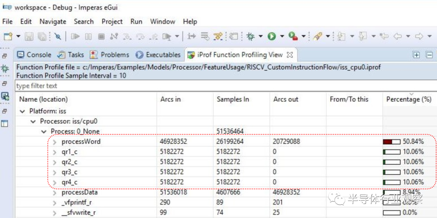Open the Navigate menu
The image size is (437, 218).
[x=53, y=22]
